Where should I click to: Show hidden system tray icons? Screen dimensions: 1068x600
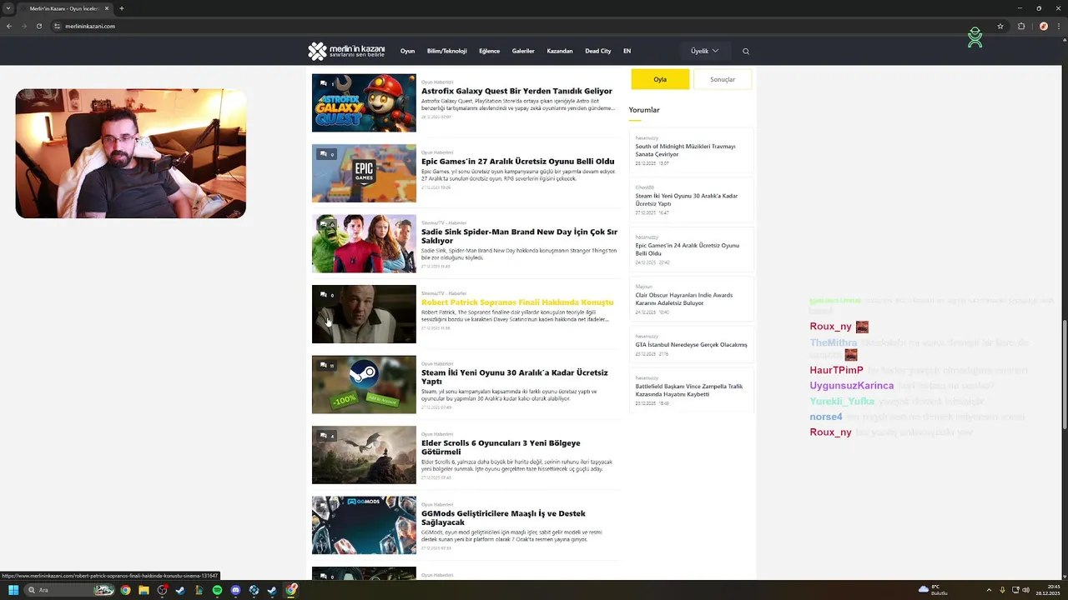(x=989, y=590)
